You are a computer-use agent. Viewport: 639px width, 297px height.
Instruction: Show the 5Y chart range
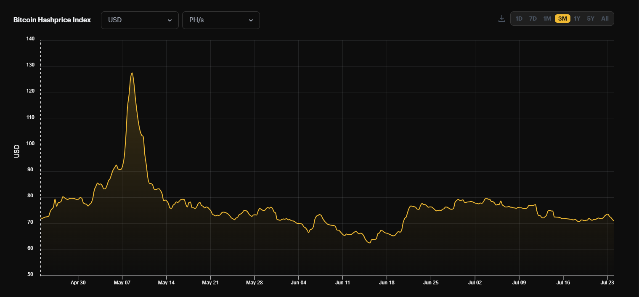pyautogui.click(x=591, y=19)
